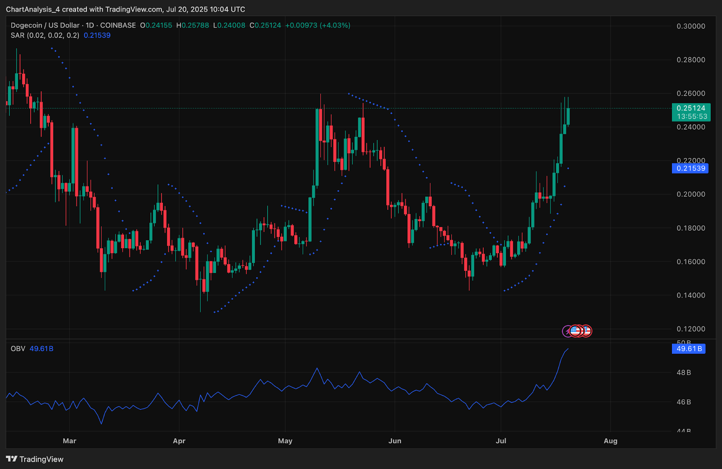722x469 pixels.
Task: Click the Aug label on time axis
Action: [611, 441]
